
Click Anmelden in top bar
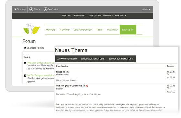(108, 15)
